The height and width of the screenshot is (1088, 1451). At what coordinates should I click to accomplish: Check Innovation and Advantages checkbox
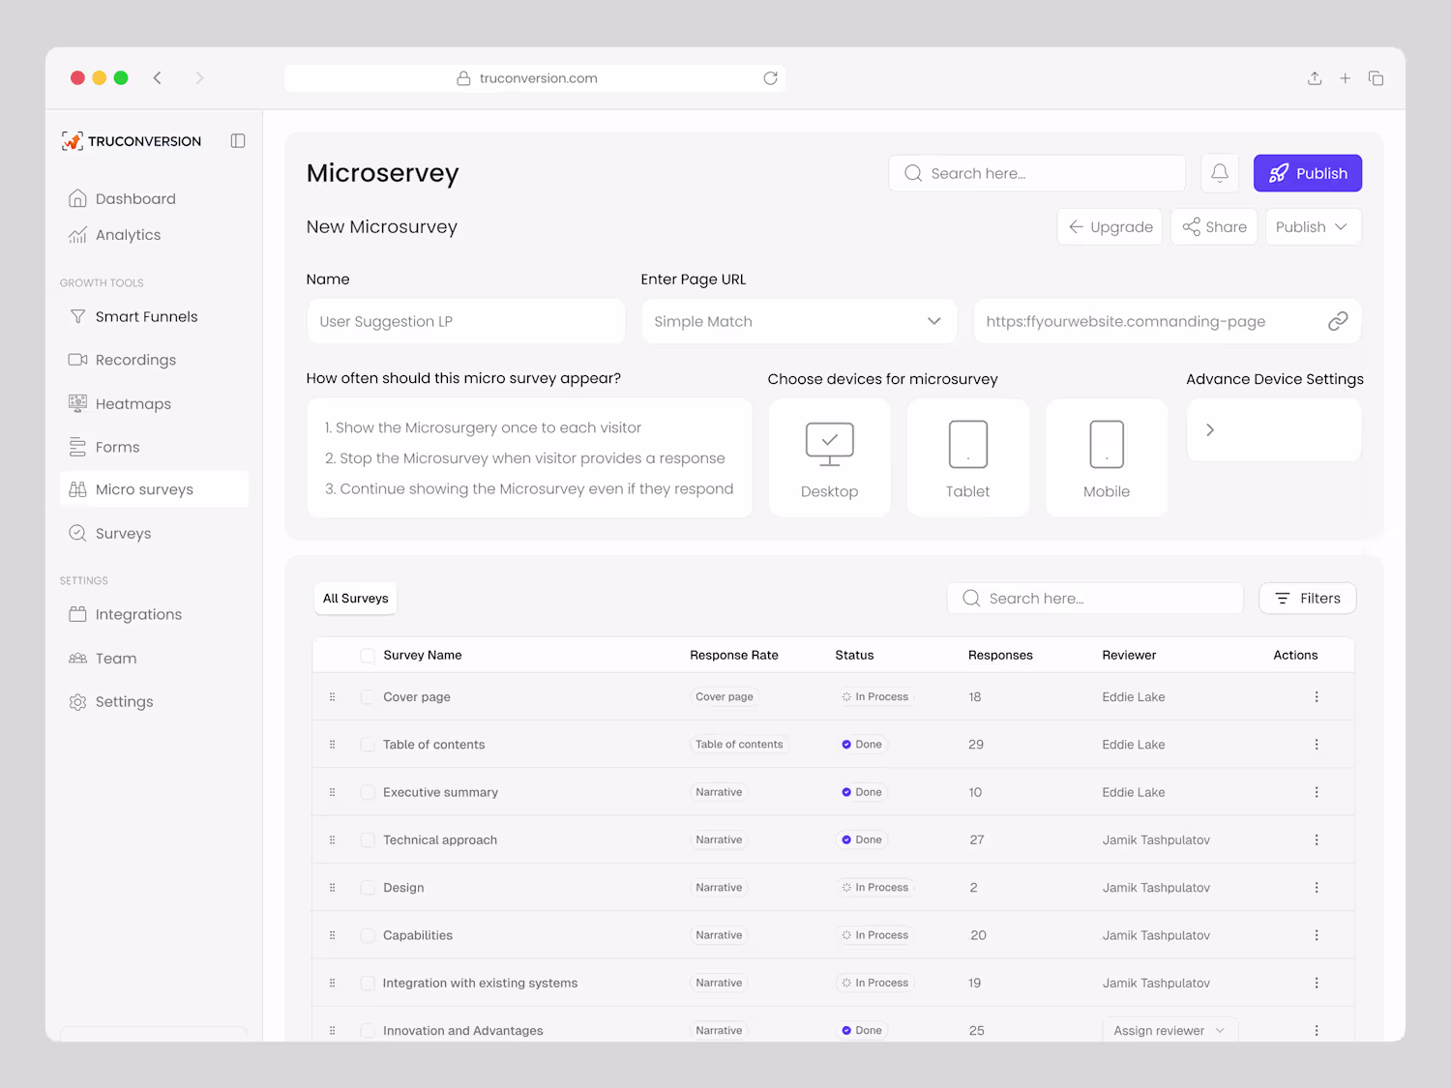point(368,1031)
